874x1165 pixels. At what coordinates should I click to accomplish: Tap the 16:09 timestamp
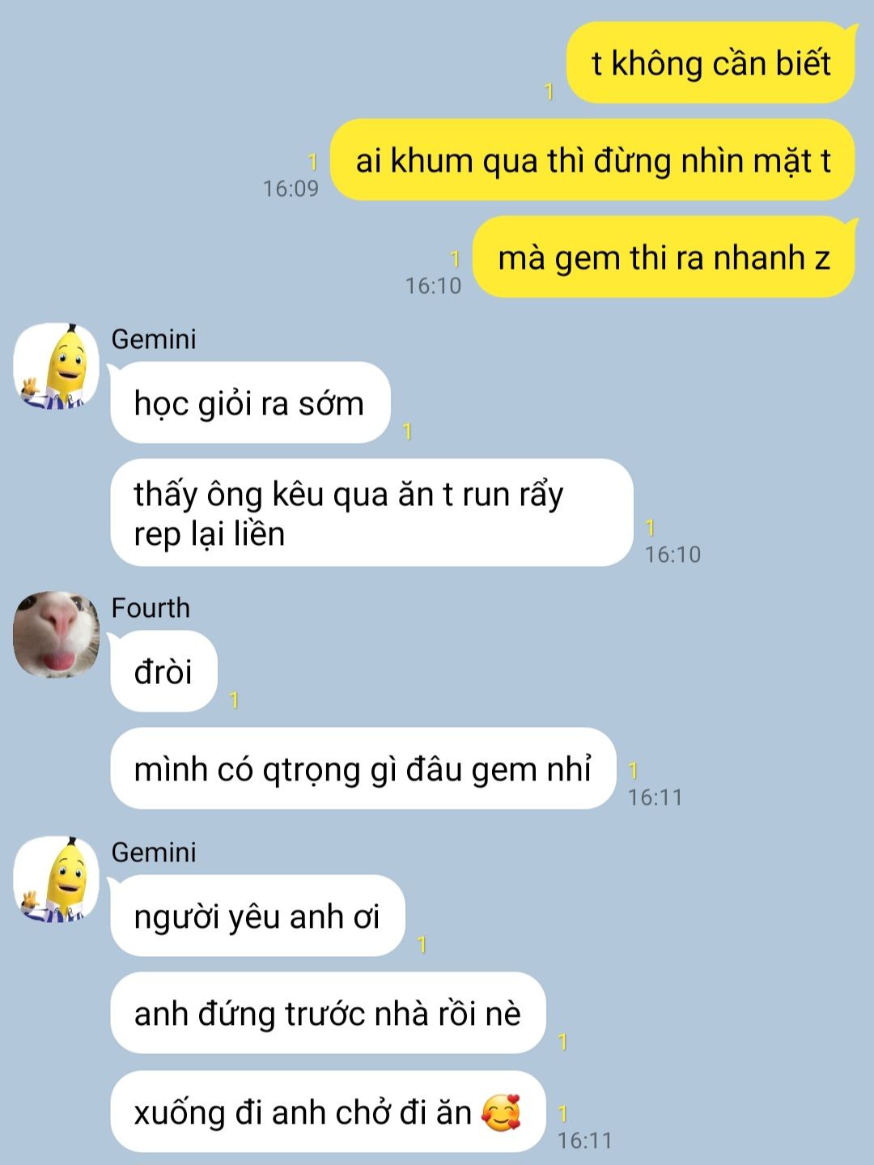tap(291, 189)
